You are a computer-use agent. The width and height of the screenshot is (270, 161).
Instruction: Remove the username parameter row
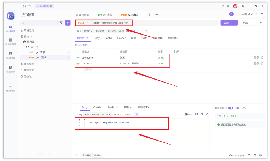(262, 57)
